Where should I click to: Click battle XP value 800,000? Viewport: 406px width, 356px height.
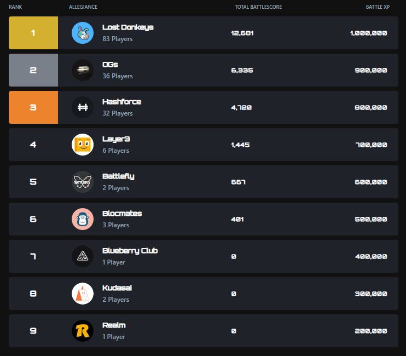pyautogui.click(x=371, y=107)
